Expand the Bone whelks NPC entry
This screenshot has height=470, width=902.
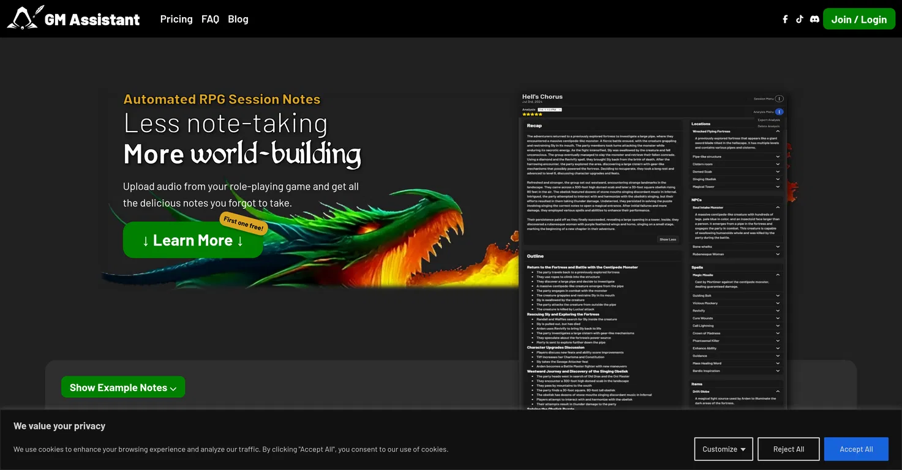tap(778, 247)
